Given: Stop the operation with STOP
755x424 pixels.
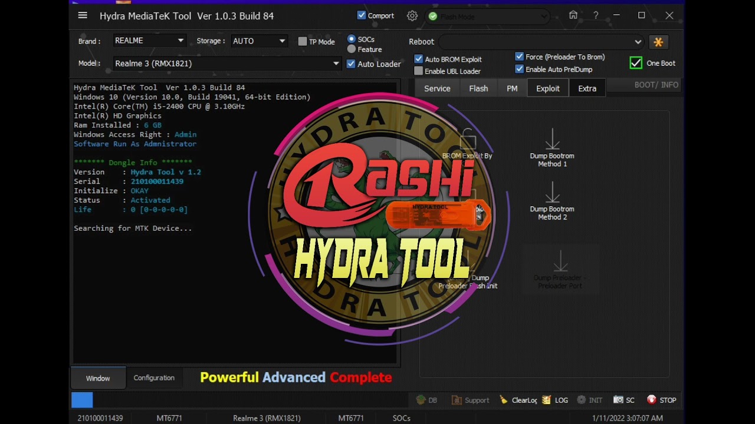Looking at the screenshot, I should pos(662,400).
